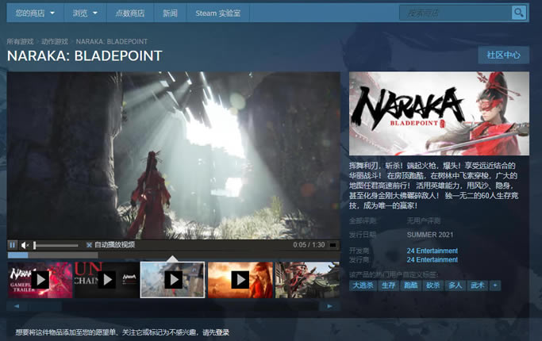Viewport: 542px width, 341px height.
Task: Open 您的商店 dropdown menu
Action: point(35,13)
